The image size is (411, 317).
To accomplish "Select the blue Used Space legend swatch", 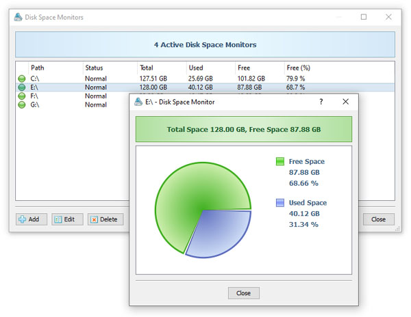I will tap(280, 203).
